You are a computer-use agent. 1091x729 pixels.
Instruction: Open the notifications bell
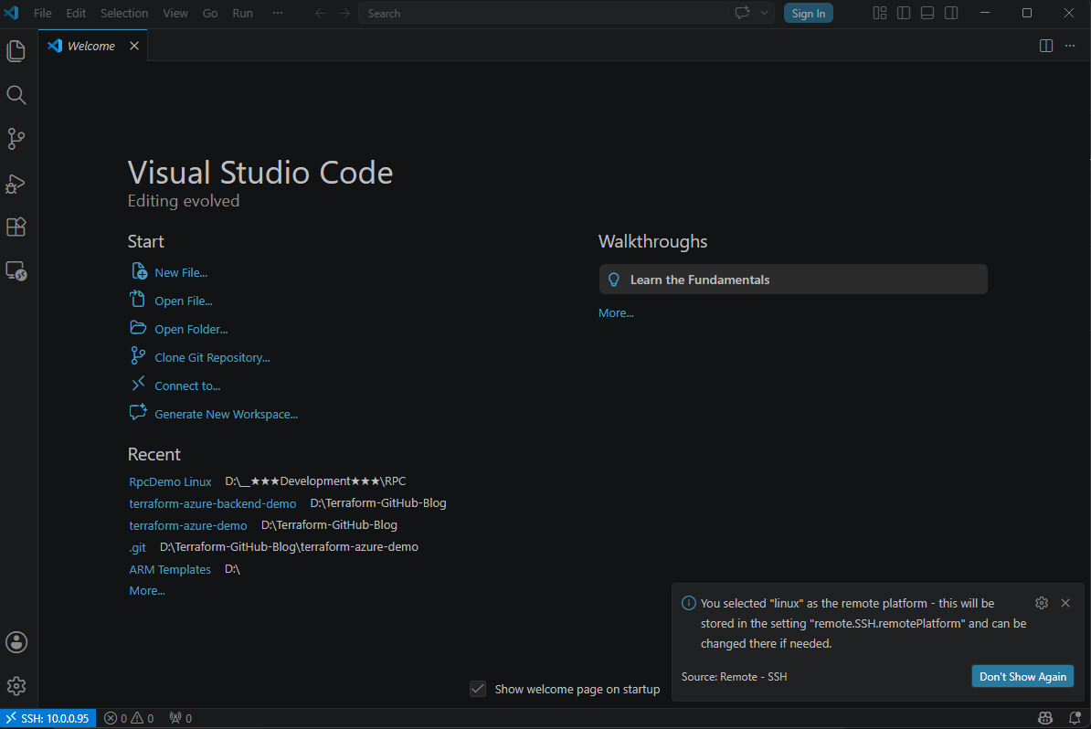pyautogui.click(x=1075, y=718)
